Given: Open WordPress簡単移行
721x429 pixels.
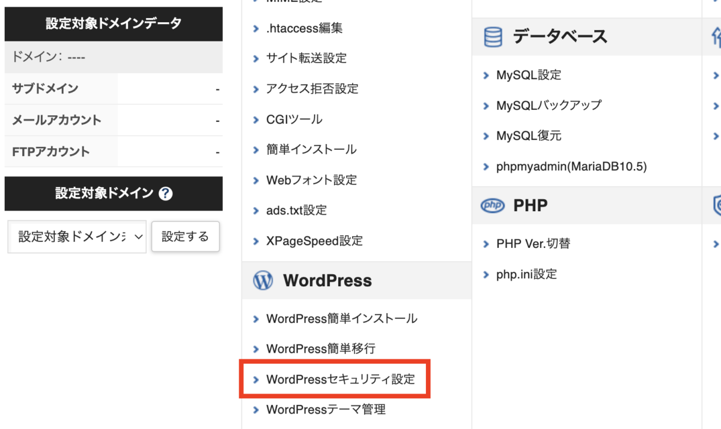Looking at the screenshot, I should tap(321, 349).
